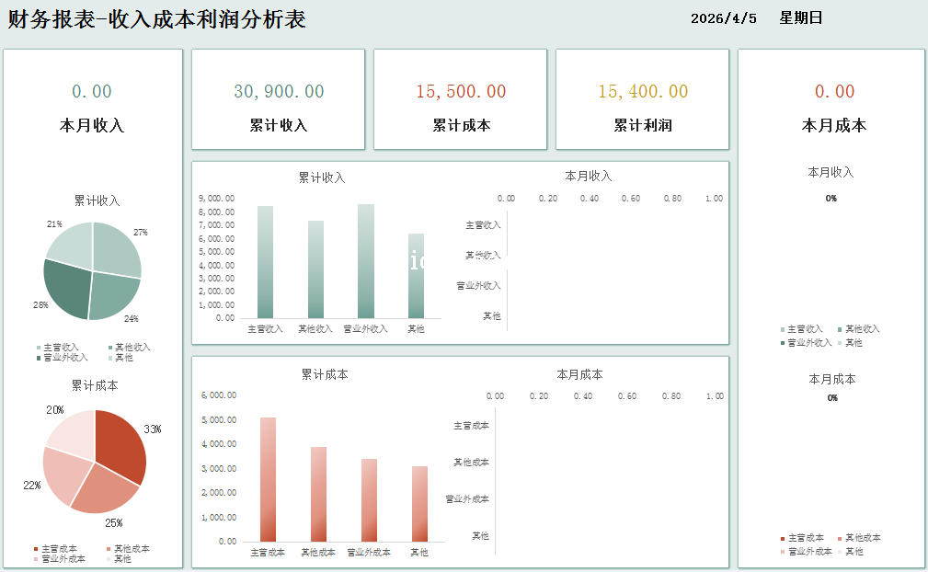928x572 pixels.
Task: Click the 累计收入 total value 30,900.00
Action: click(x=279, y=91)
